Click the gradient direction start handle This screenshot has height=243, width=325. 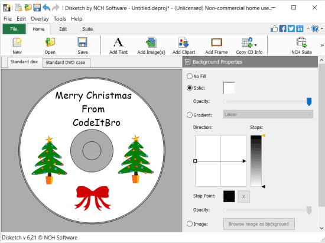point(195,161)
